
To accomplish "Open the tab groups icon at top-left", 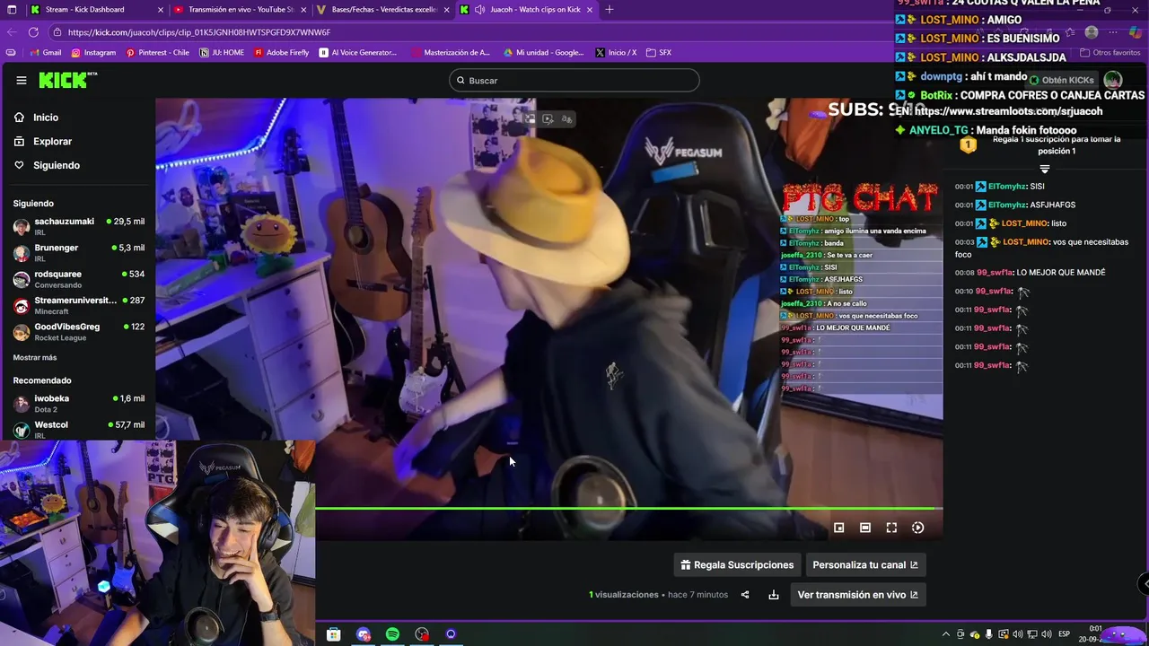I will tap(12, 10).
